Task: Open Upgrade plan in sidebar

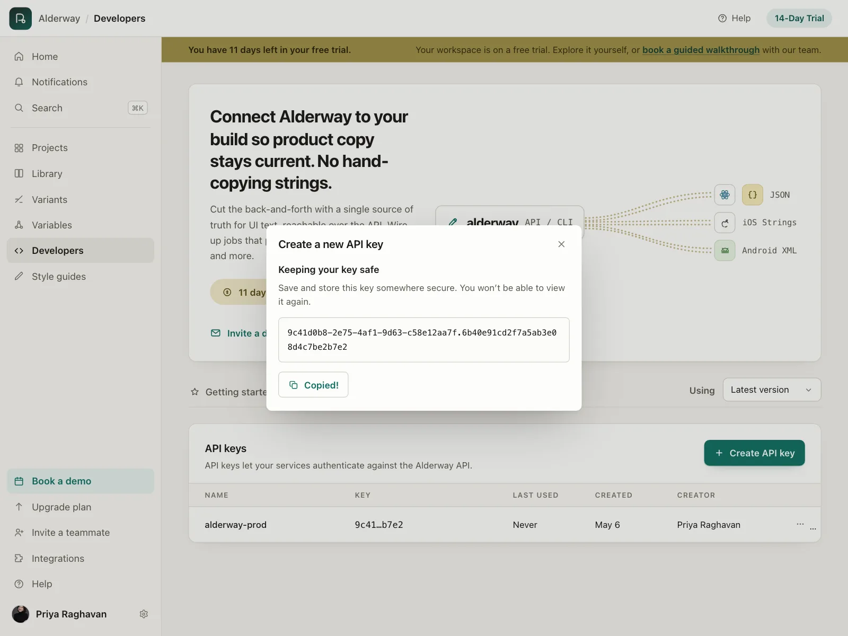Action: click(81, 507)
